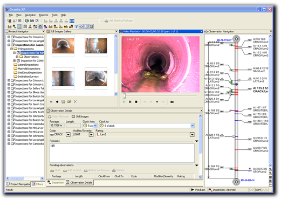Capture a still with the camera icon

pyautogui.click(x=172, y=102)
